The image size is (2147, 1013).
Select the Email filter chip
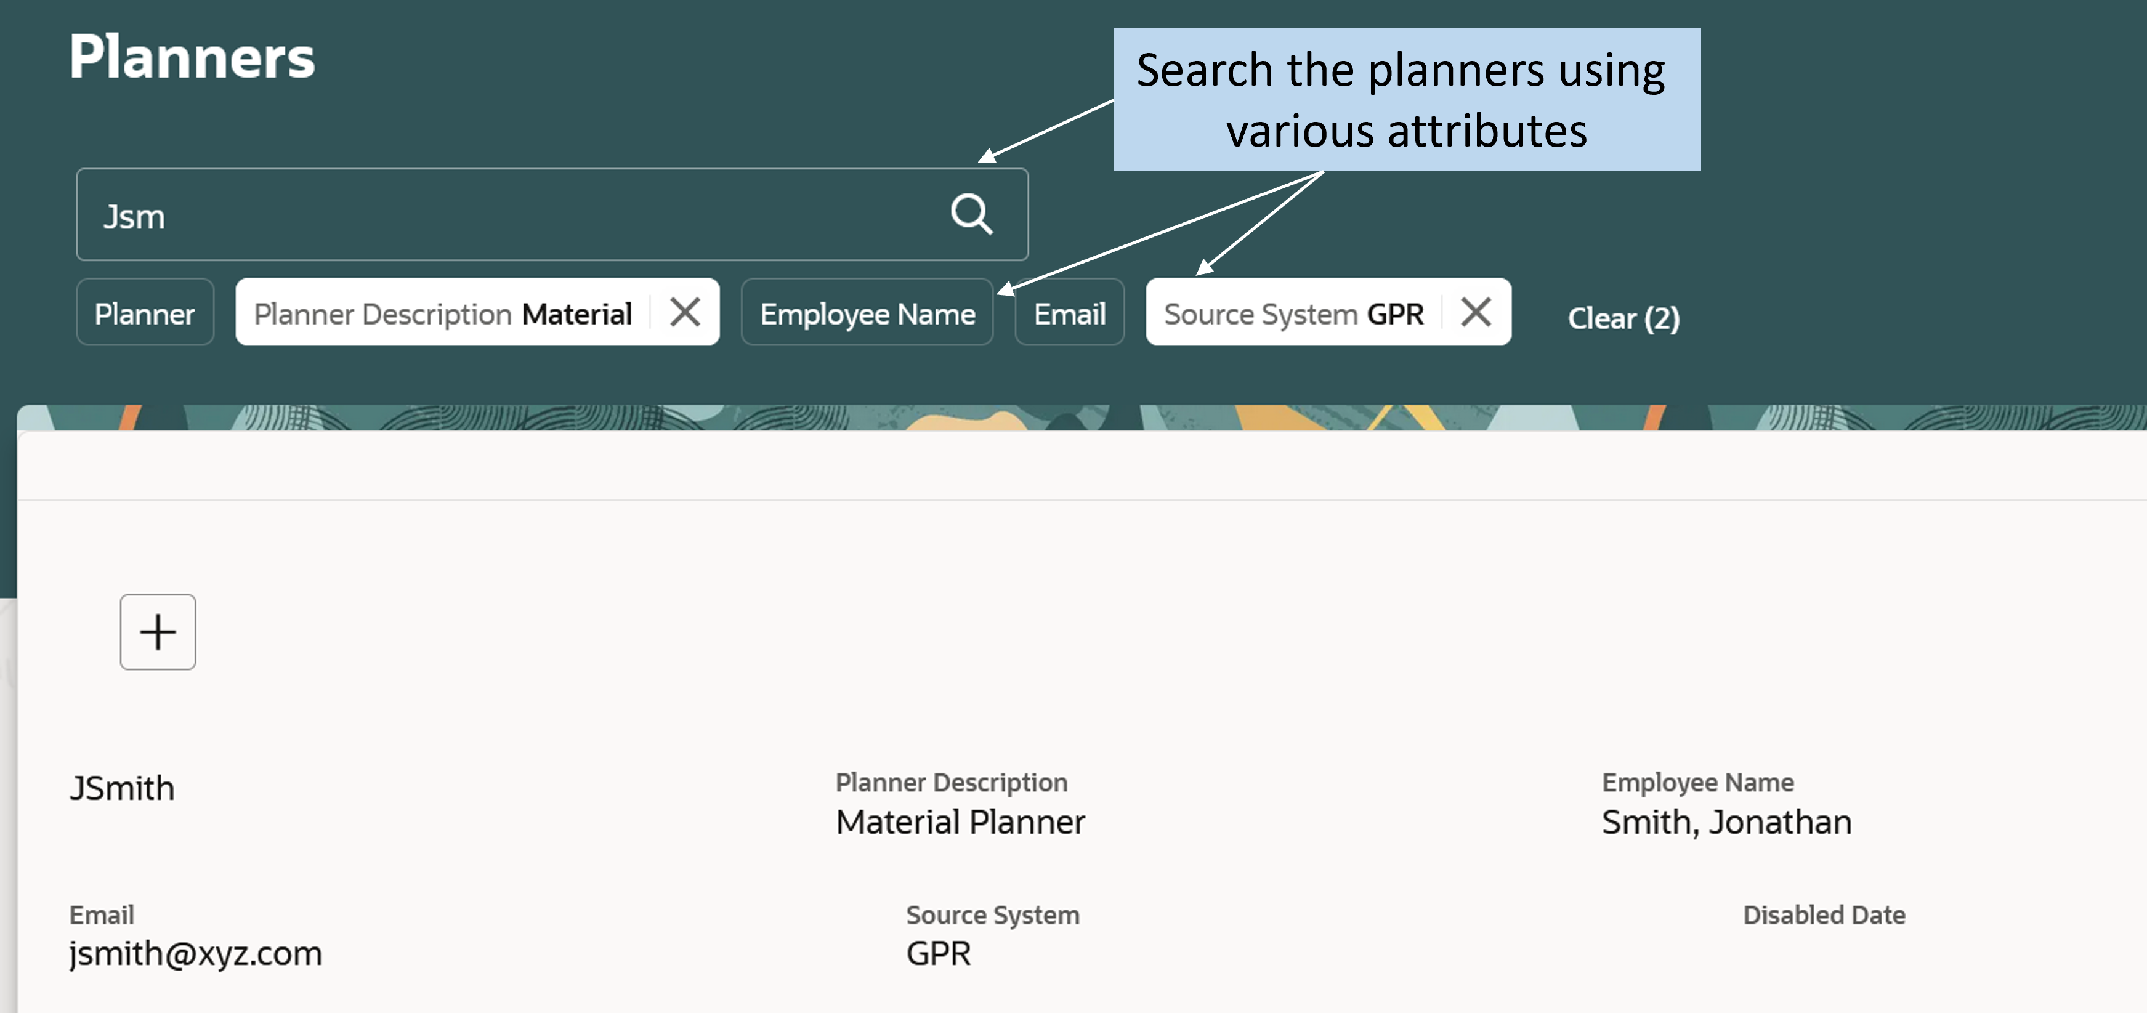[x=1069, y=312]
